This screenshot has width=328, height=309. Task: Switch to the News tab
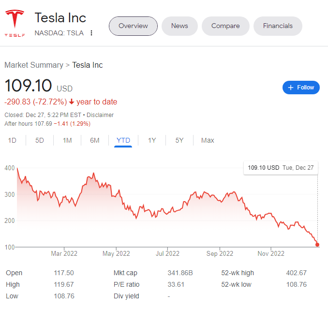pos(179,26)
